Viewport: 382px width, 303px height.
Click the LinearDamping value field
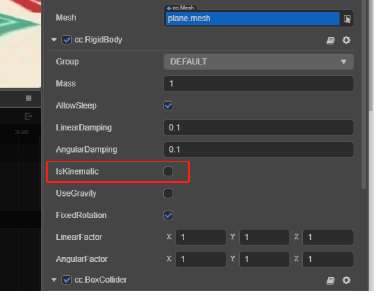tap(258, 127)
